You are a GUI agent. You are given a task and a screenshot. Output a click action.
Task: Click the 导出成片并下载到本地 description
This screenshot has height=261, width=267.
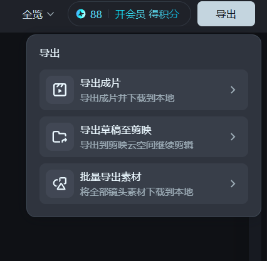(127, 98)
